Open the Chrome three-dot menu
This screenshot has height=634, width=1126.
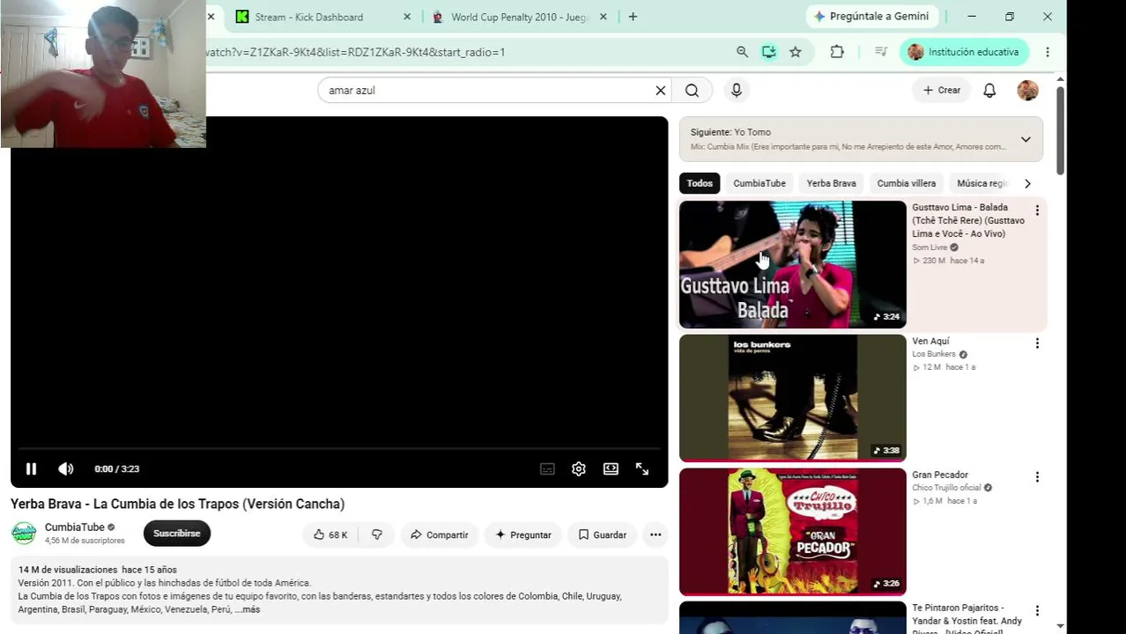click(x=1048, y=52)
